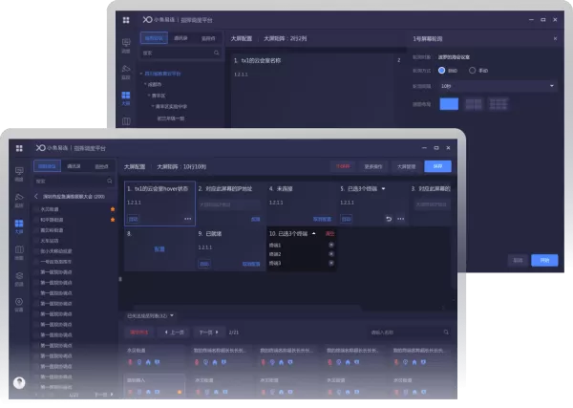The width and height of the screenshot is (573, 408).
Task: Click the orange star on 和平路街道 list row
Action: tap(113, 220)
